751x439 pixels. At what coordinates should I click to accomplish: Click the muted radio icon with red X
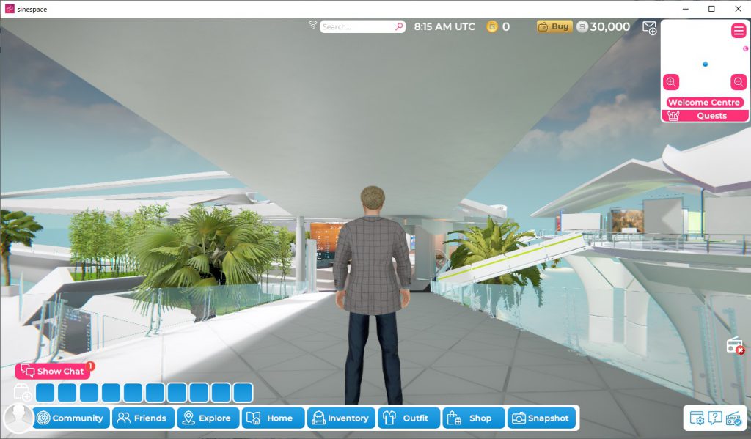(734, 345)
